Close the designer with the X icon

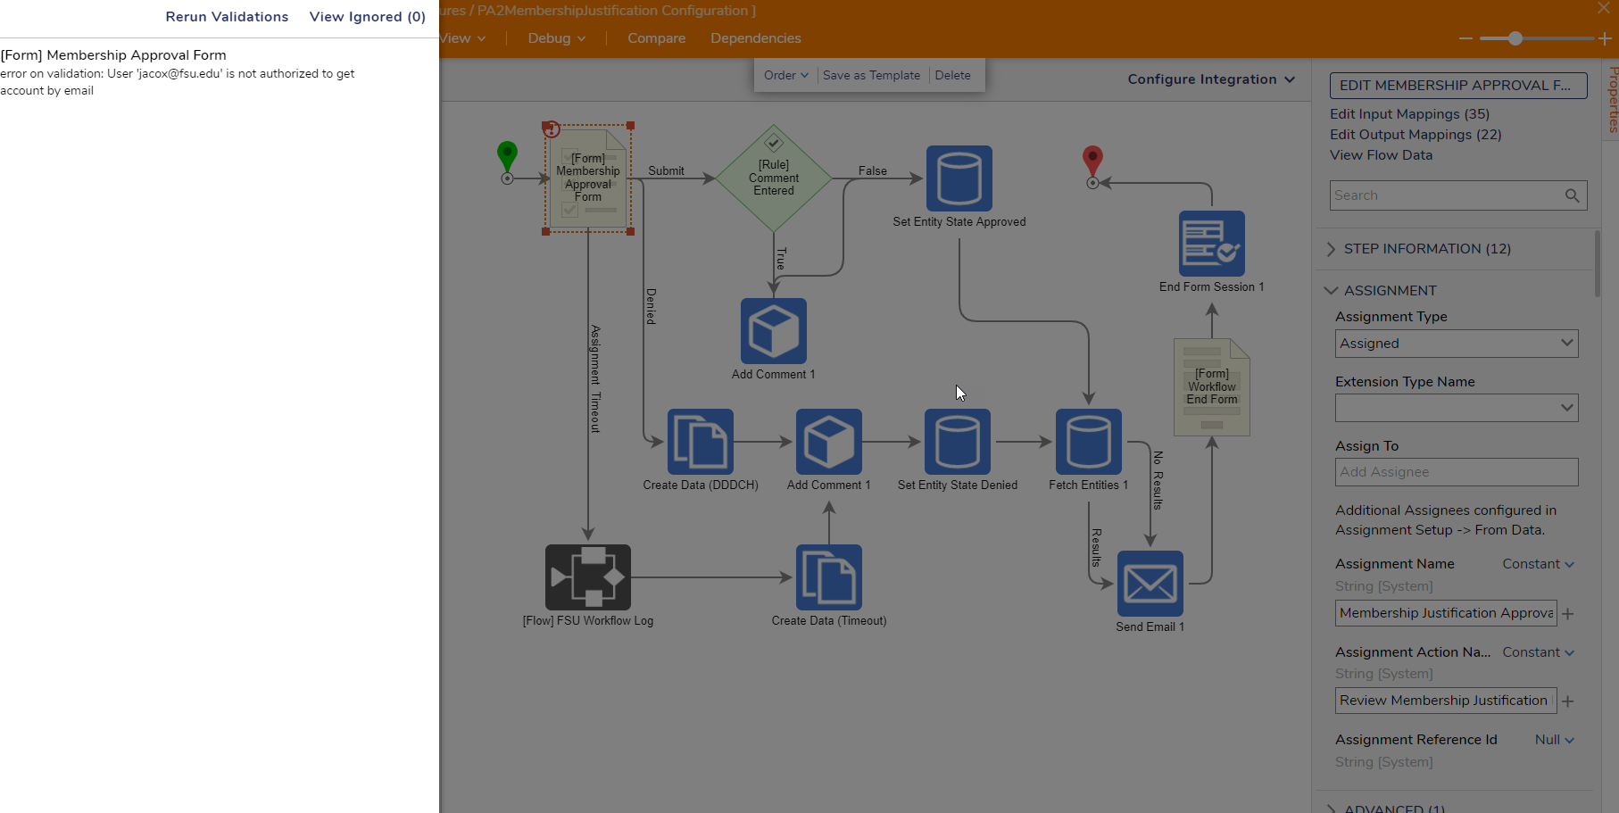[x=1604, y=7]
